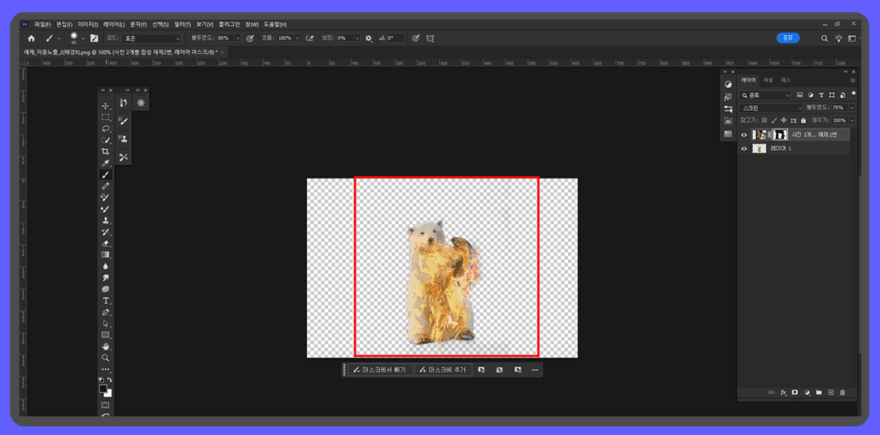Open the Properties panel icon
The image size is (880, 435).
pos(728,109)
